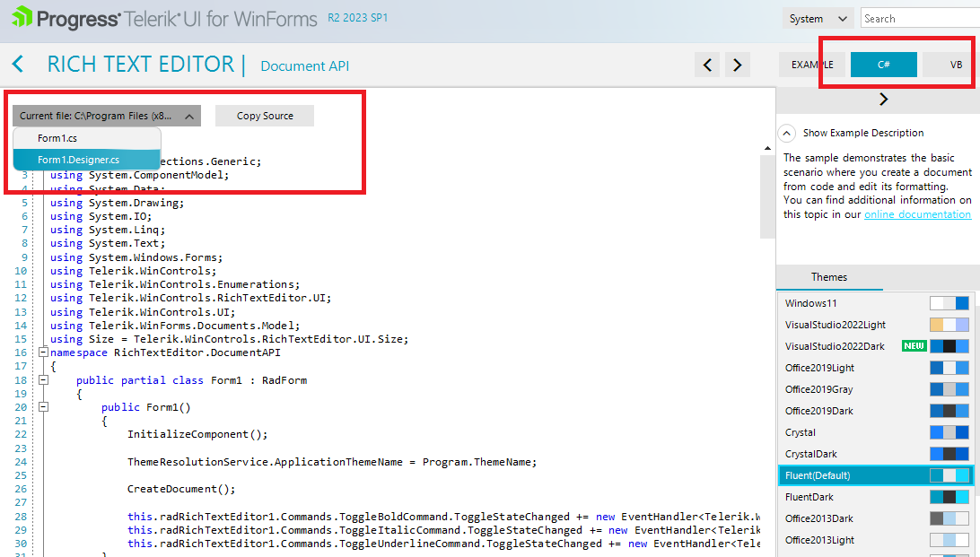Go to next example arrow
Viewport: 980px width, 557px height.
pyautogui.click(x=738, y=65)
